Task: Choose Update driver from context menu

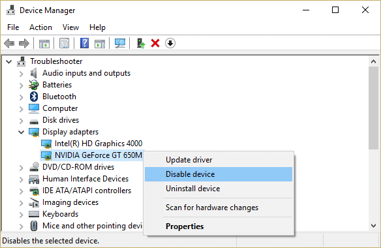Action: (x=219, y=160)
